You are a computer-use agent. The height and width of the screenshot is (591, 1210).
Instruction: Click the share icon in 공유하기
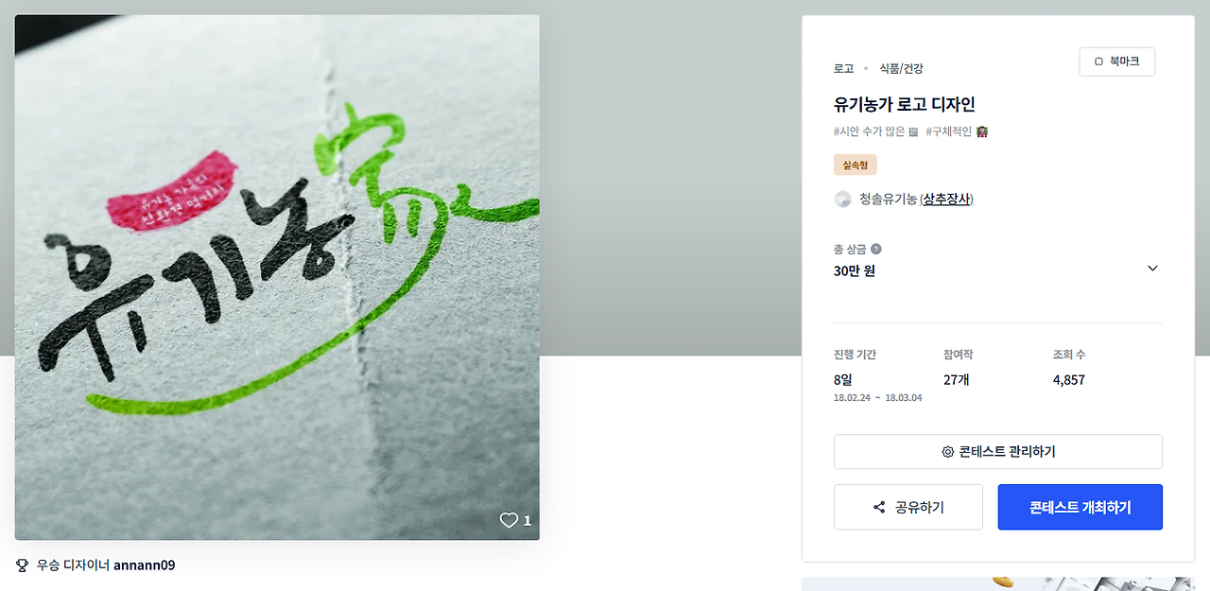click(879, 508)
